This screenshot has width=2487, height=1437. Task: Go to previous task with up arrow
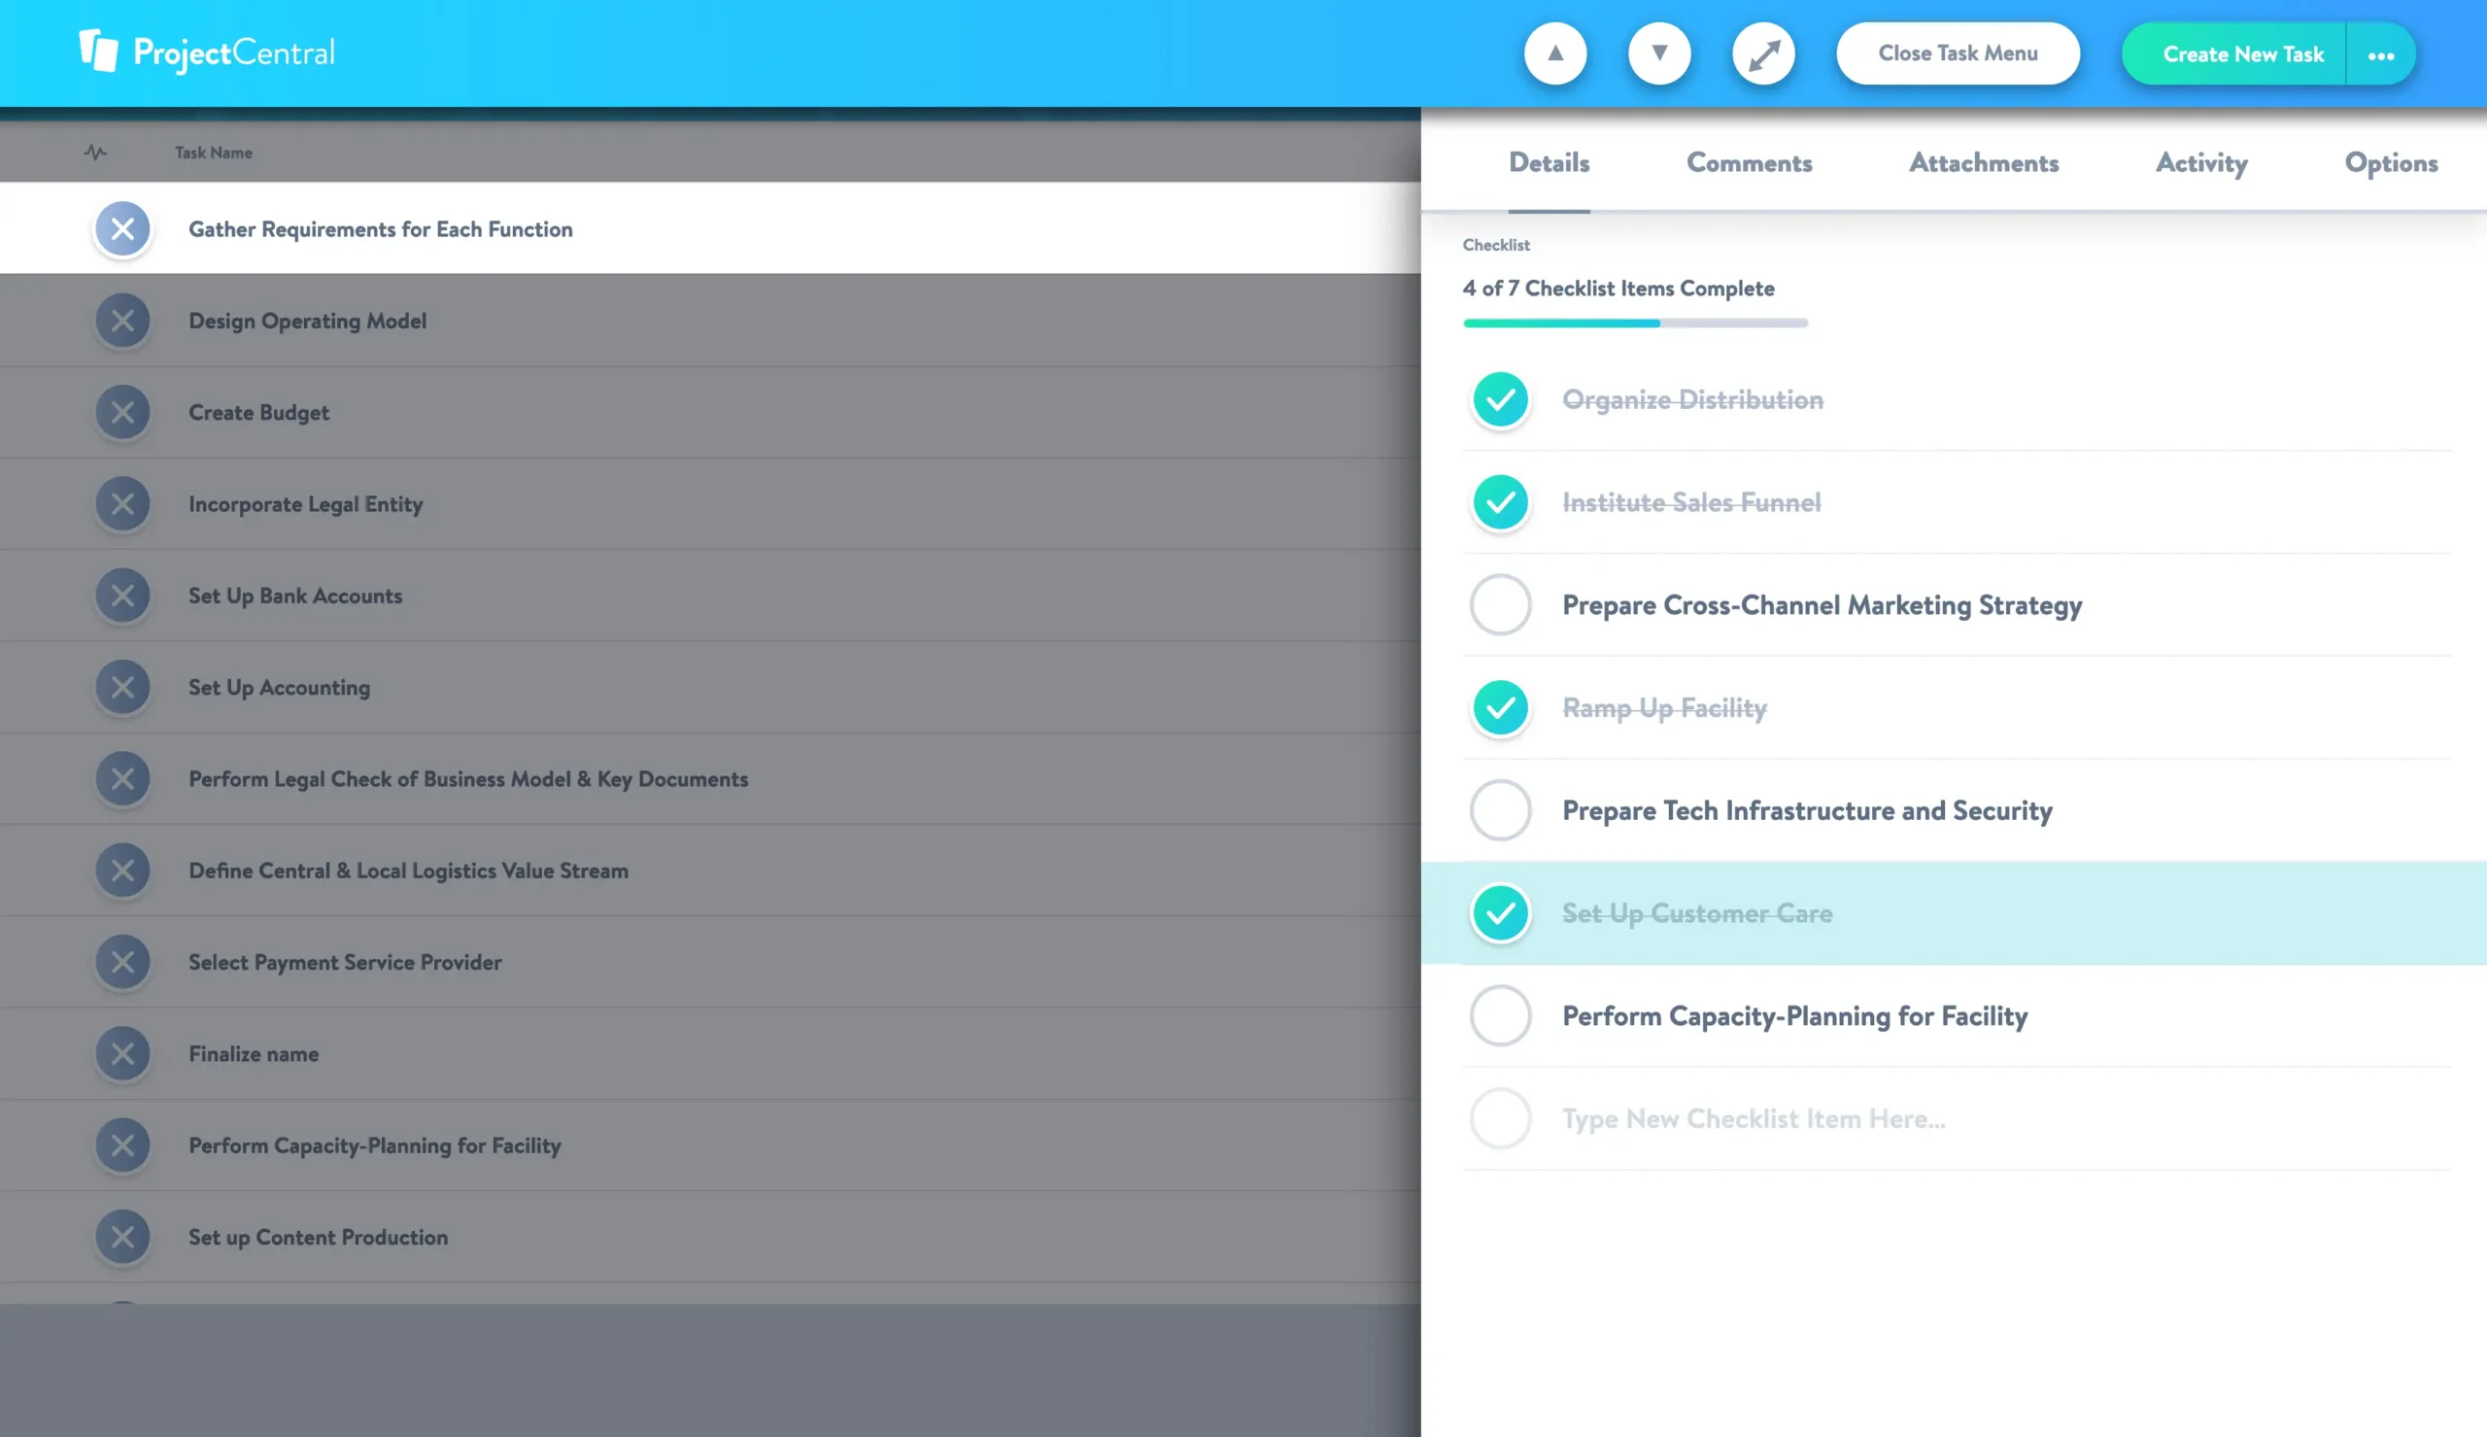tap(1554, 53)
